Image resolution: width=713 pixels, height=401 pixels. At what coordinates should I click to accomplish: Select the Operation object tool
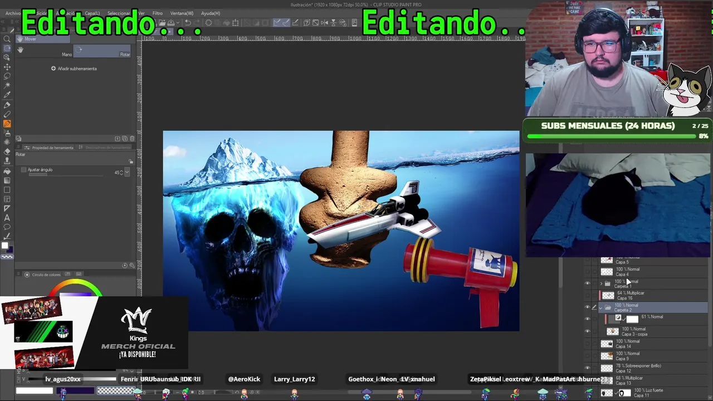pyautogui.click(x=7, y=58)
